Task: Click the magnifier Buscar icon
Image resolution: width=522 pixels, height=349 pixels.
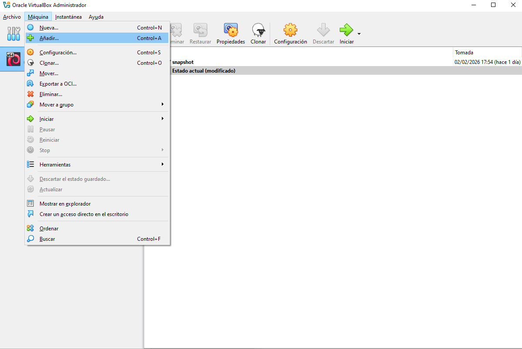Action: coord(30,239)
